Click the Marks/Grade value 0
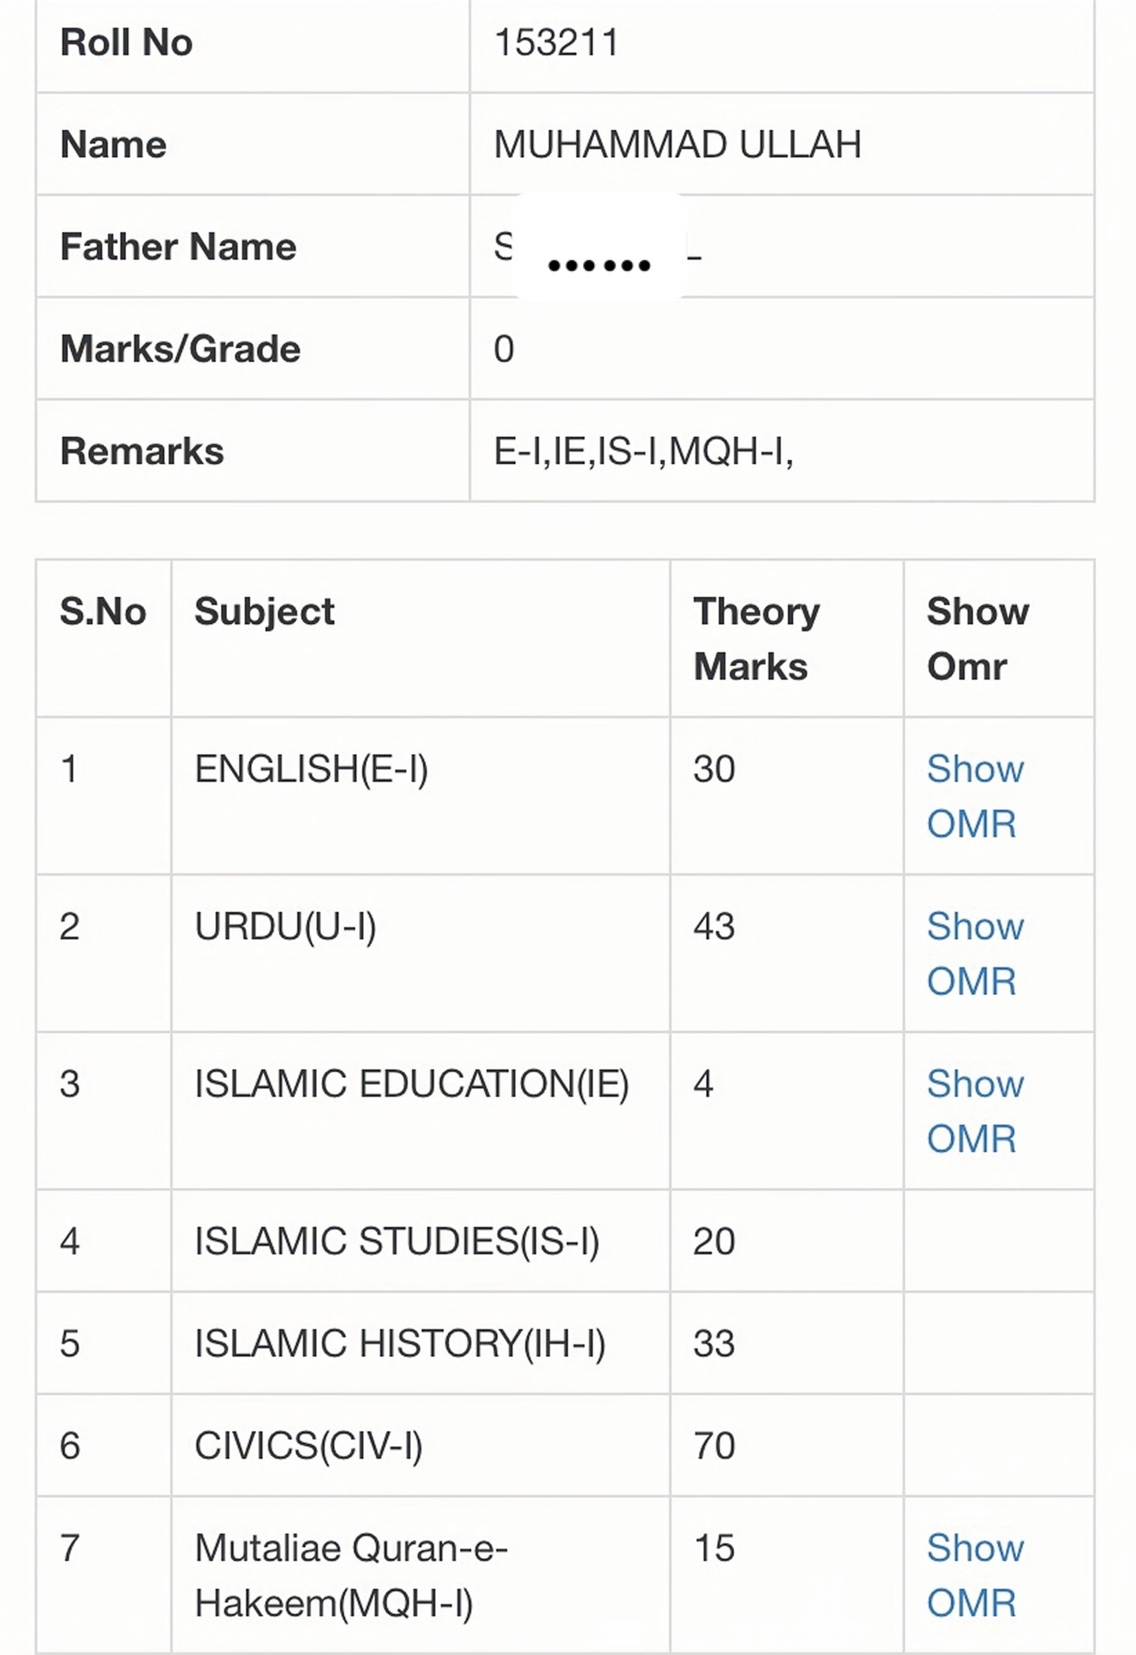Image resolution: width=1136 pixels, height=1655 pixels. click(504, 349)
